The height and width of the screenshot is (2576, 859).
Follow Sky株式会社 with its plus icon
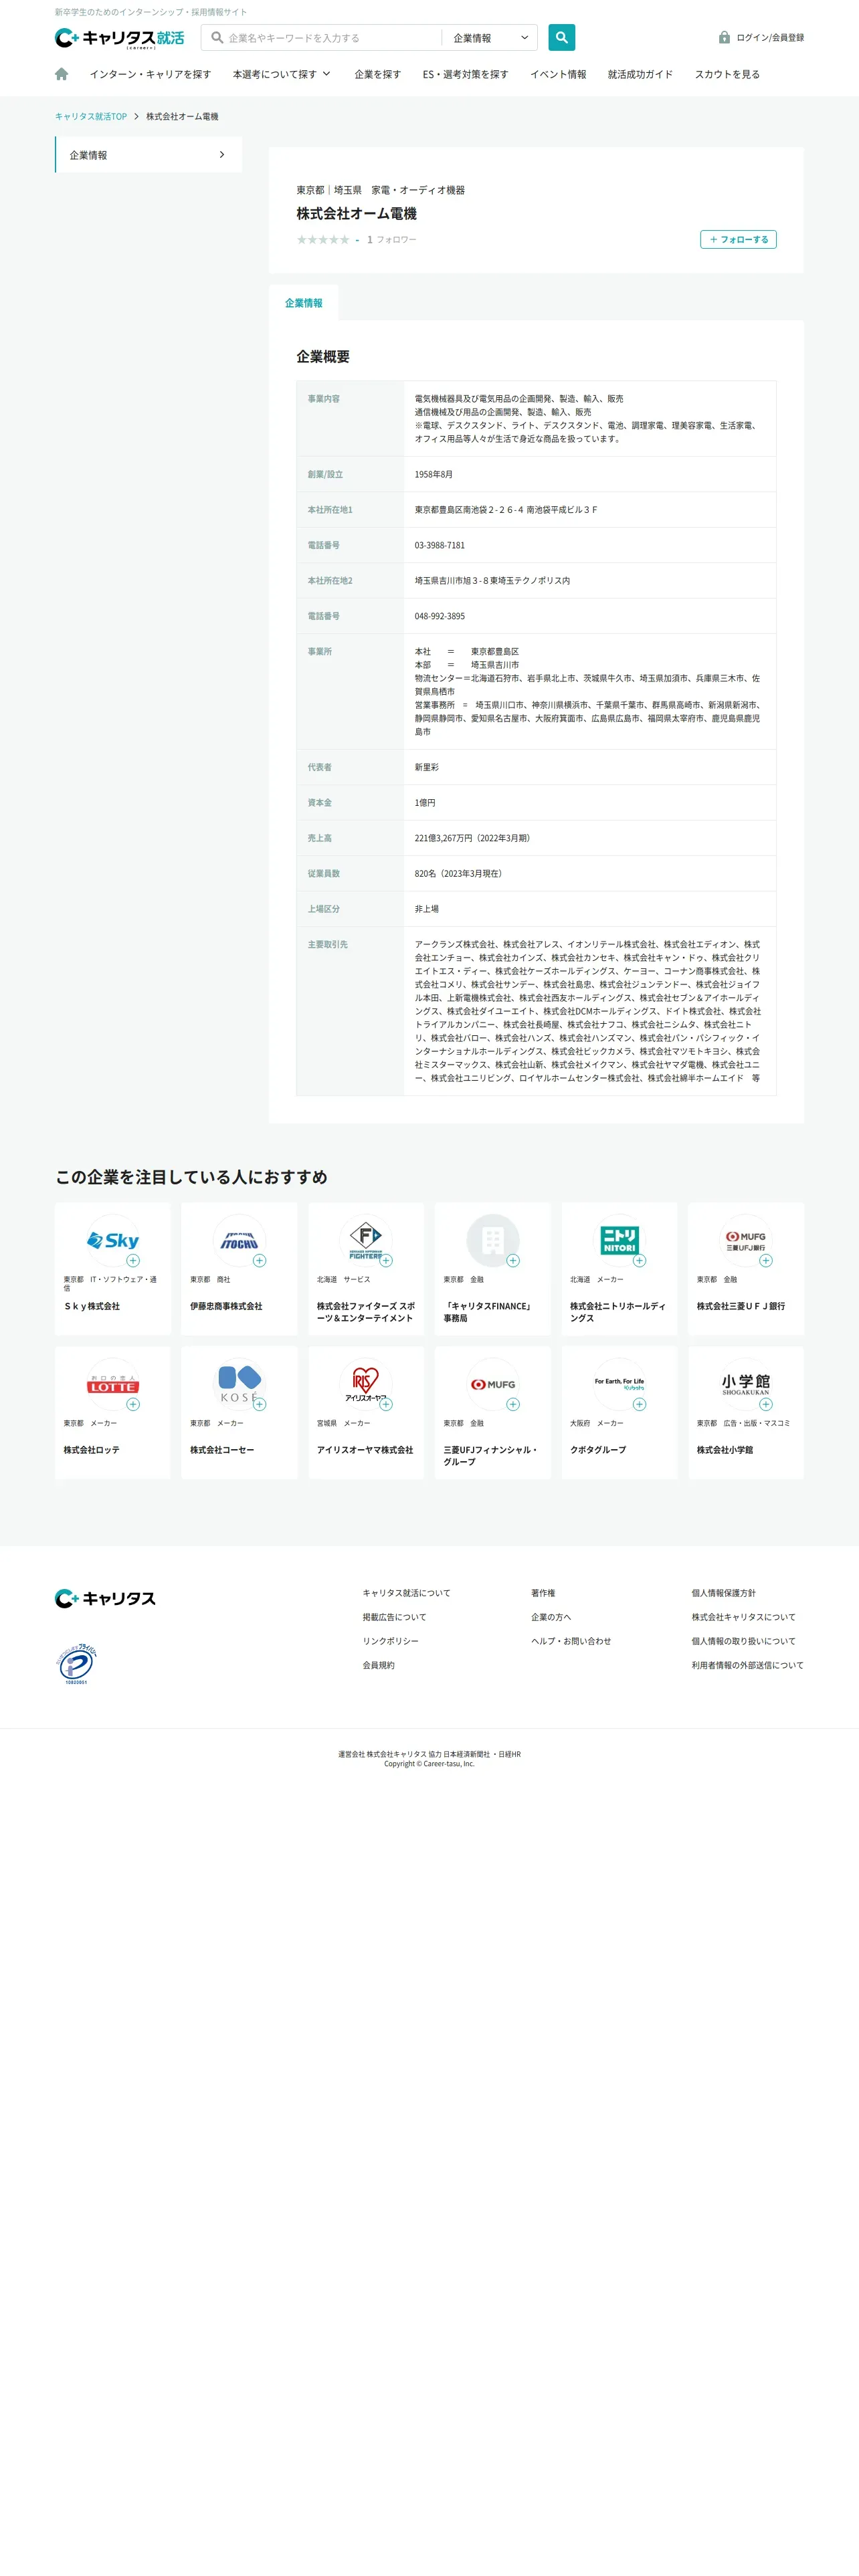click(133, 1261)
